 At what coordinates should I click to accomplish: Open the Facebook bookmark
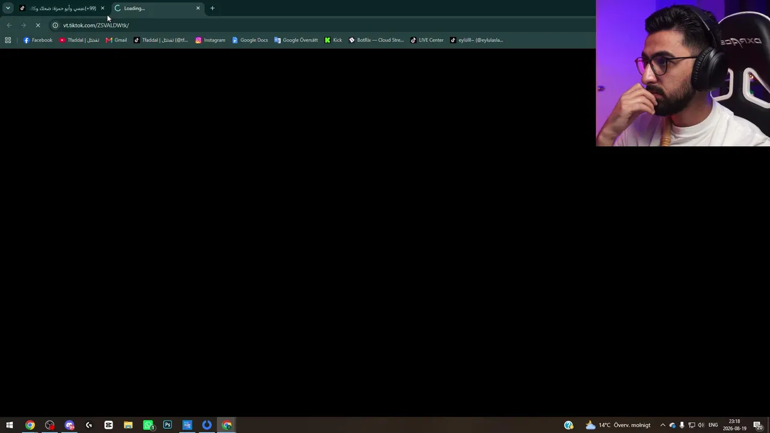click(38, 40)
